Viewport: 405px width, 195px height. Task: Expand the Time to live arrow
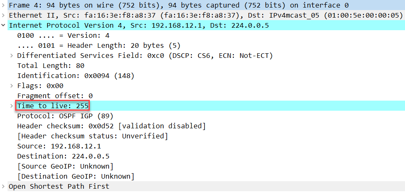tap(12, 106)
